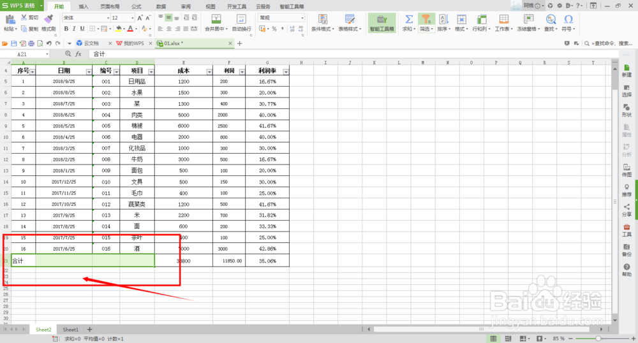
Task: Click the 查找命令 search box
Action: [609, 43]
